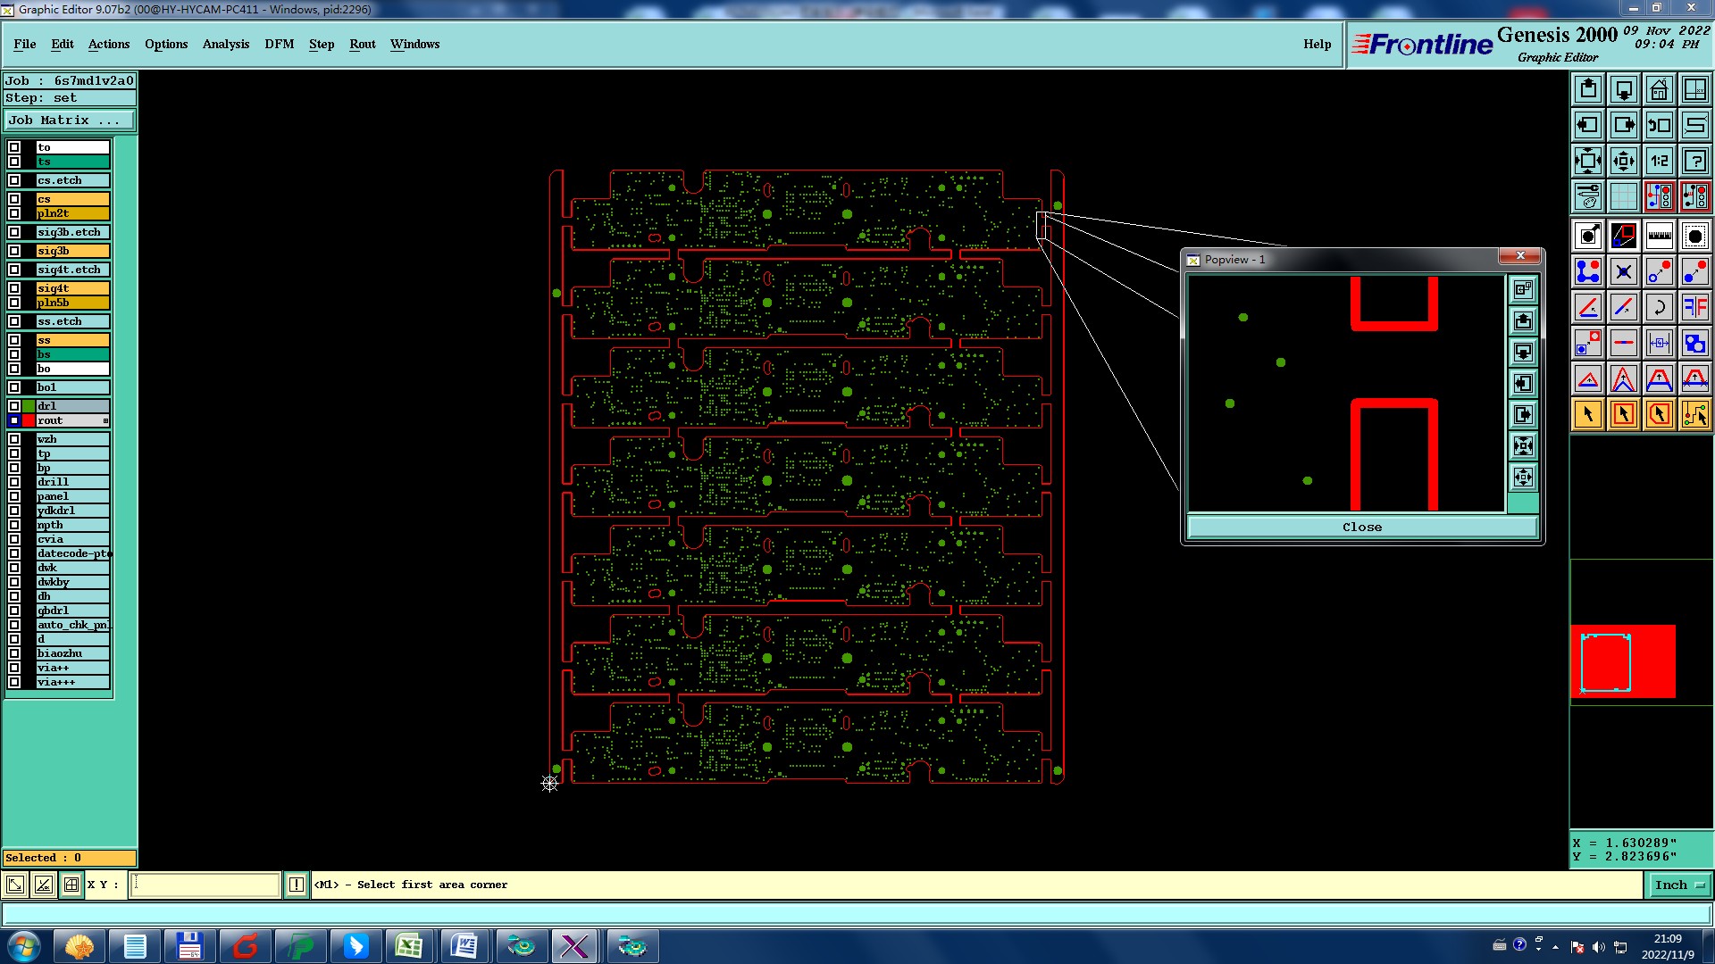This screenshot has width=1715, height=964.
Task: Click the mirror feature tool icon
Action: tap(1694, 307)
